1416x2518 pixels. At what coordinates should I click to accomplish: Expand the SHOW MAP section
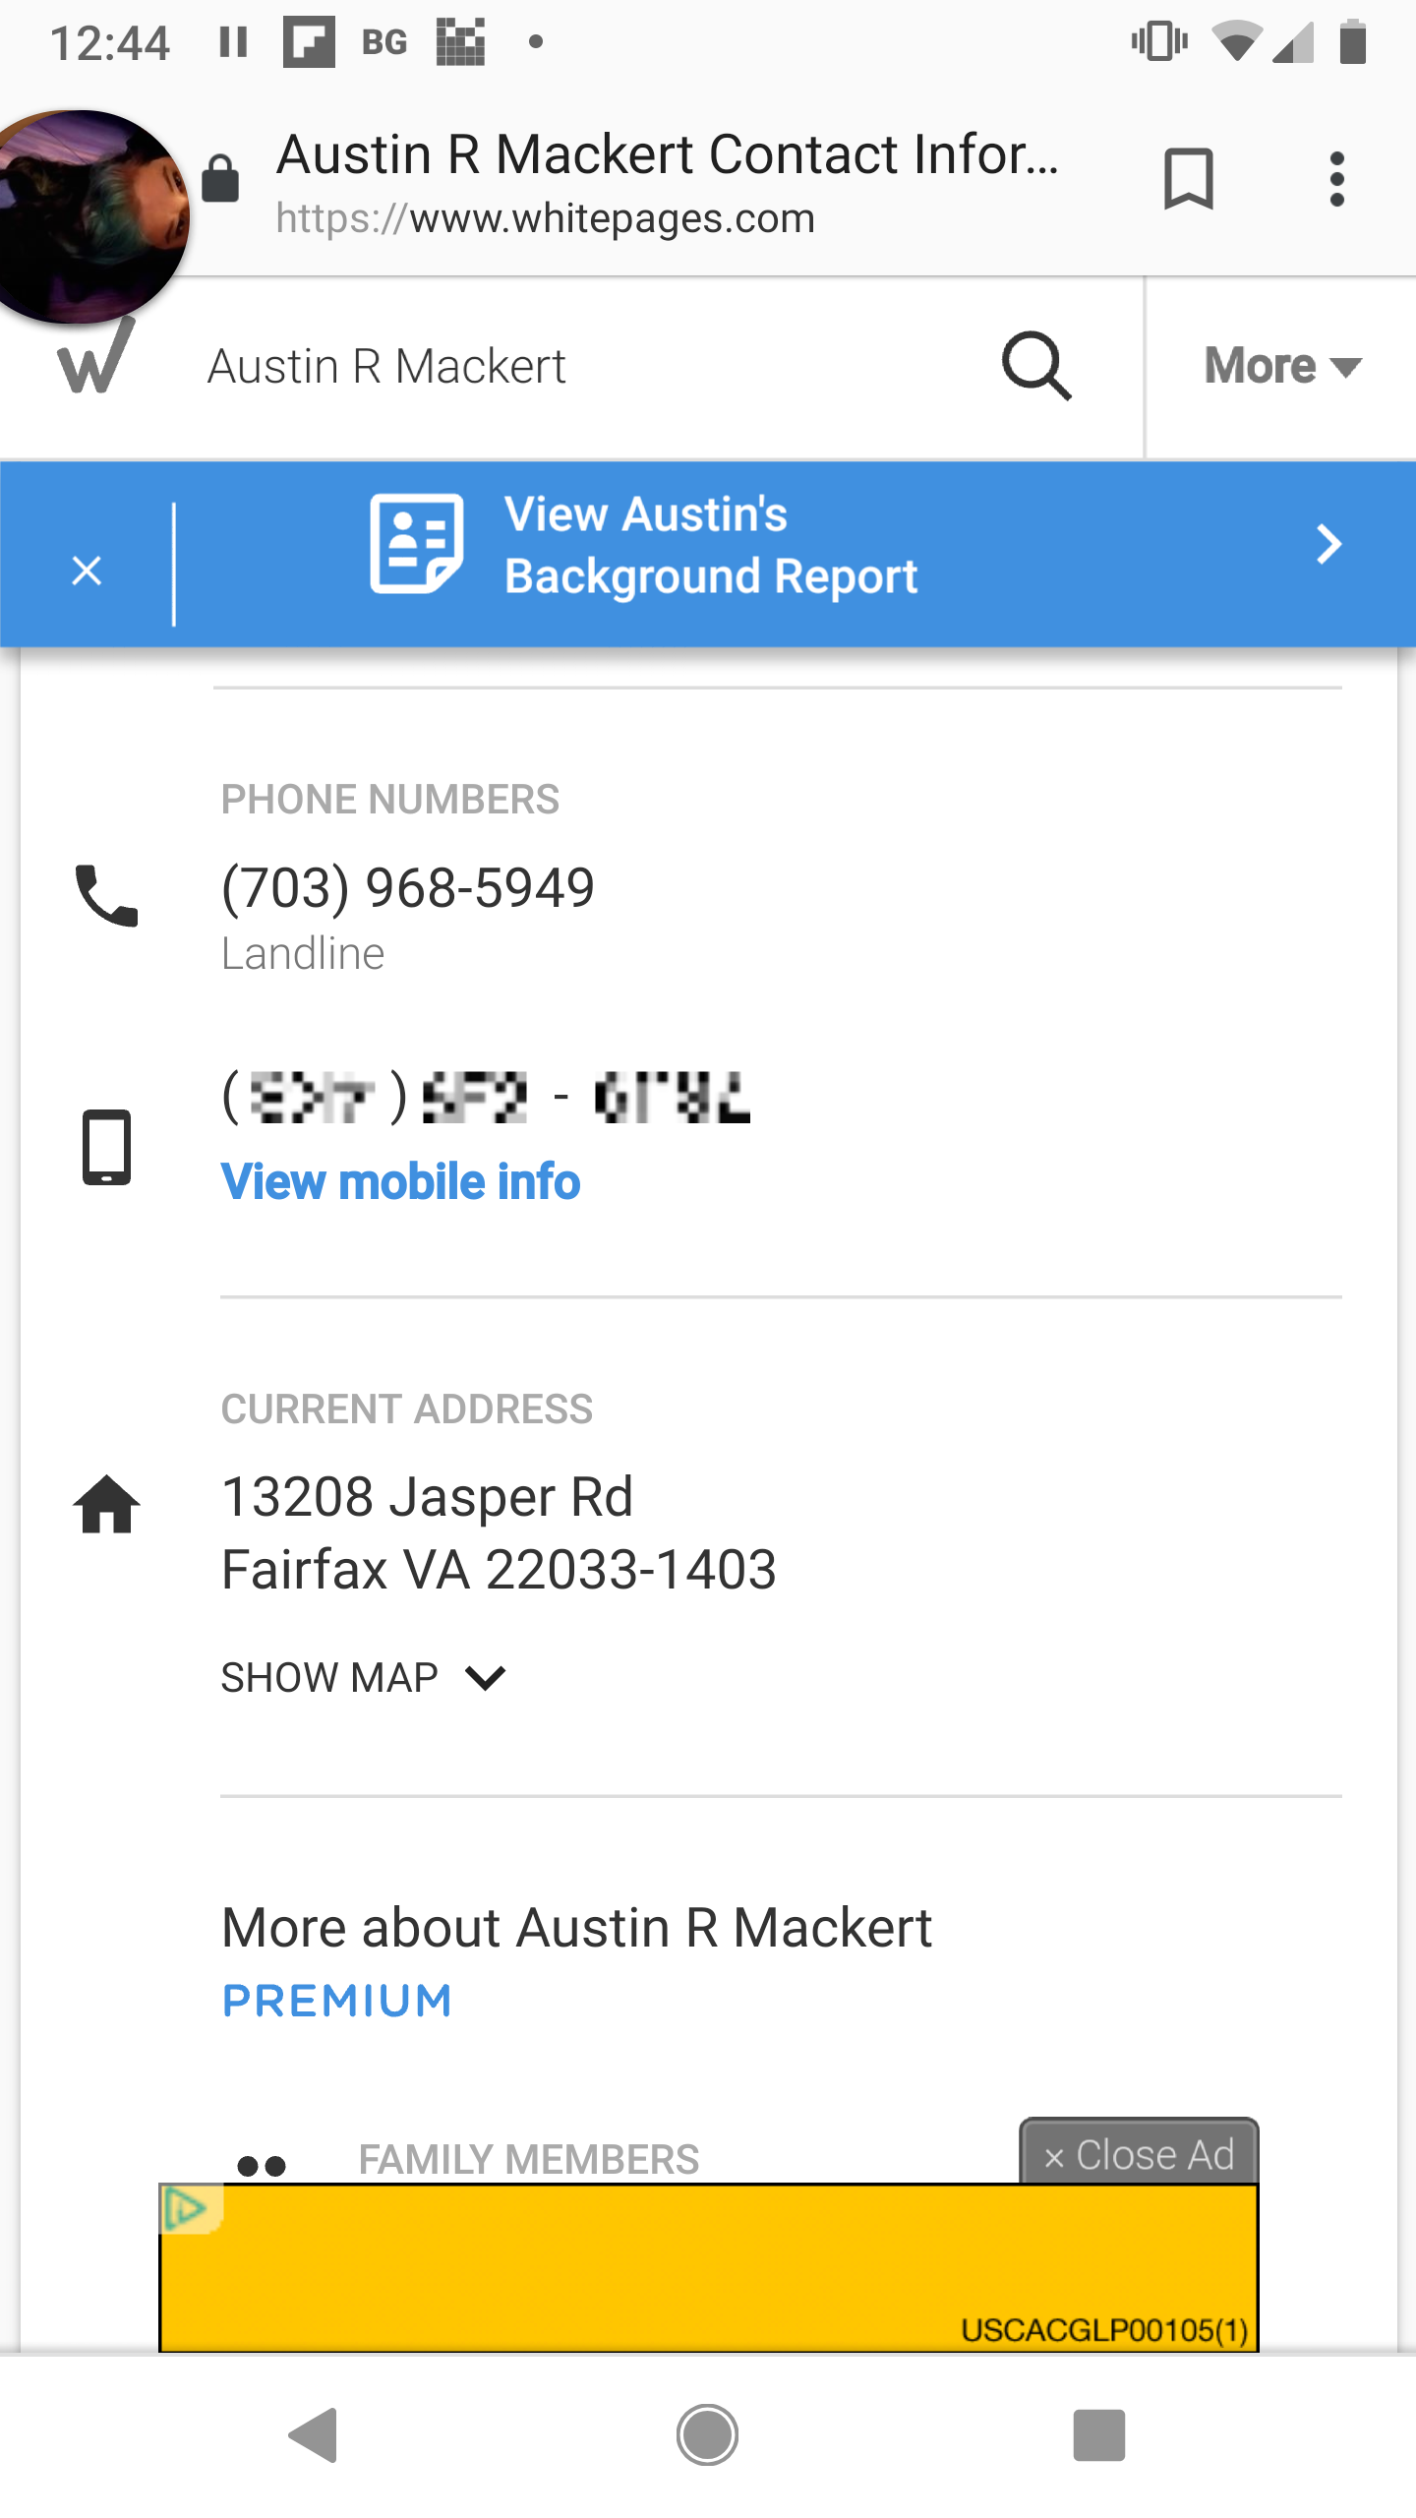(363, 1677)
